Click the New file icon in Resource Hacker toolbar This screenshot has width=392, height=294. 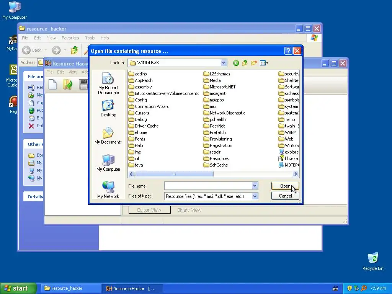pos(52,84)
